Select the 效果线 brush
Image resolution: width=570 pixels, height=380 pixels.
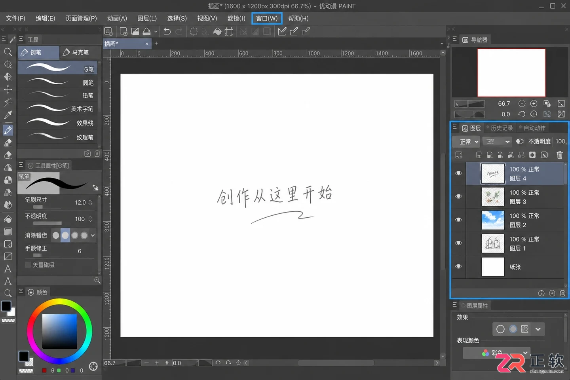[57, 123]
